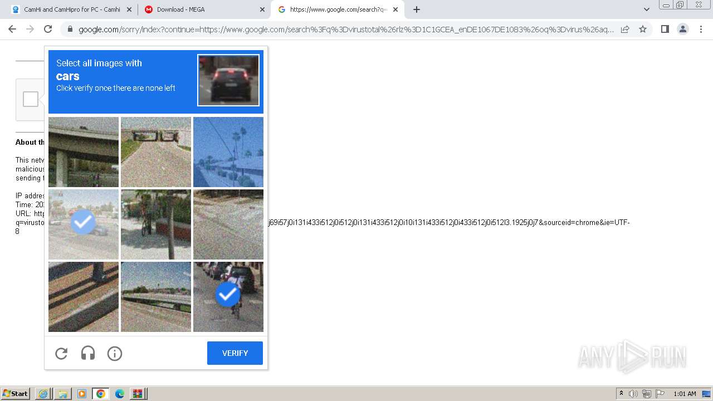Share this page icon

[x=625, y=29]
